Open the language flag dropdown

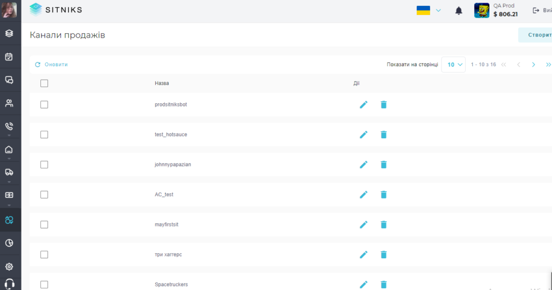click(x=429, y=11)
